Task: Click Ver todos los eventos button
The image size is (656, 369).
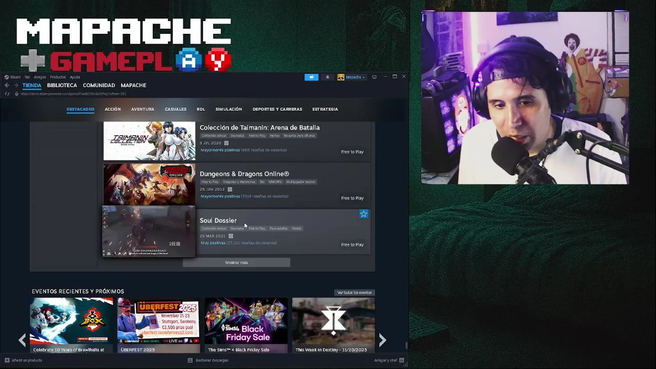Action: (x=355, y=293)
